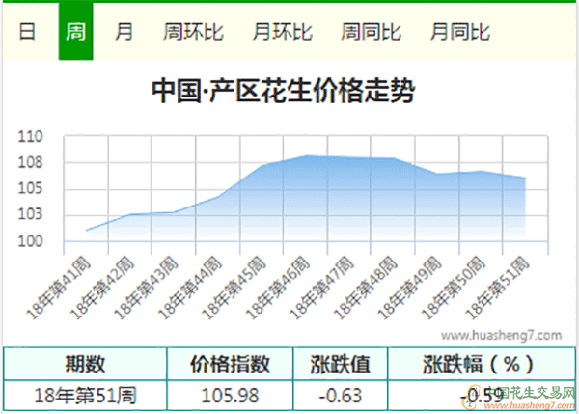Switch to the 周环比 tab
This screenshot has width=579, height=414.
click(193, 31)
